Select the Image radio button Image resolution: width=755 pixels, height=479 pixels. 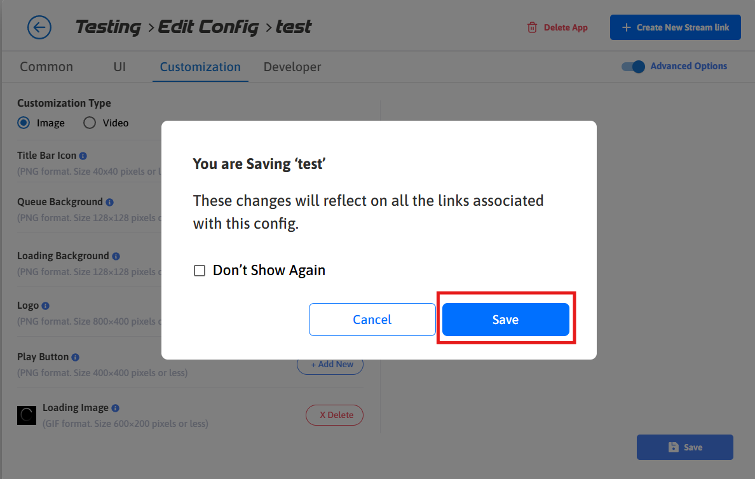(24, 123)
